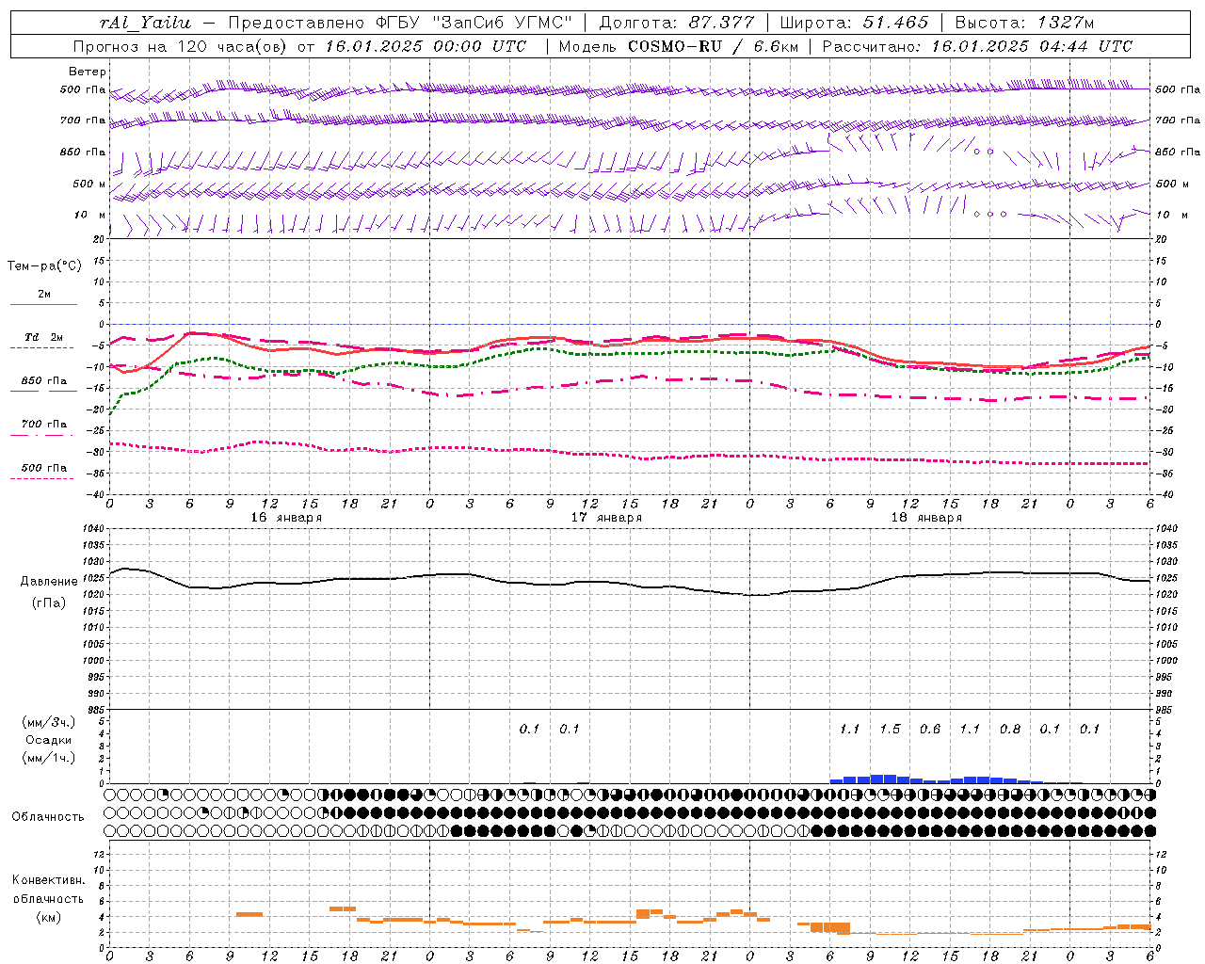Click the Тем-ра(°C) temperature panel label
Image resolution: width=1205 pixels, height=964 pixels.
tap(44, 266)
